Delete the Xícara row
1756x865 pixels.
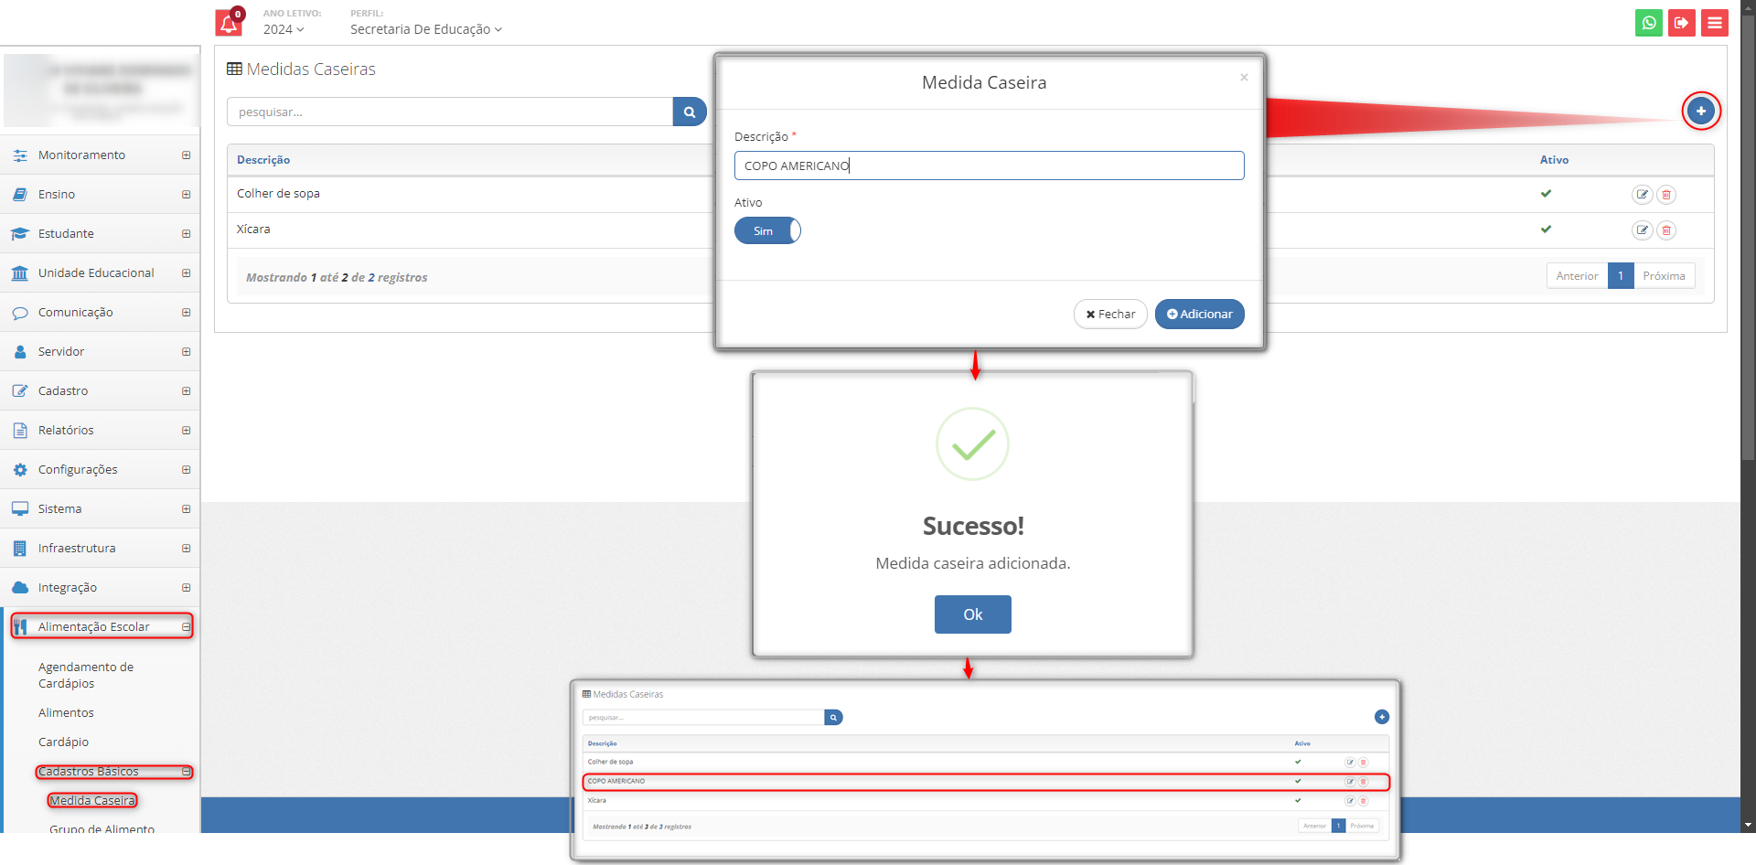(1666, 230)
